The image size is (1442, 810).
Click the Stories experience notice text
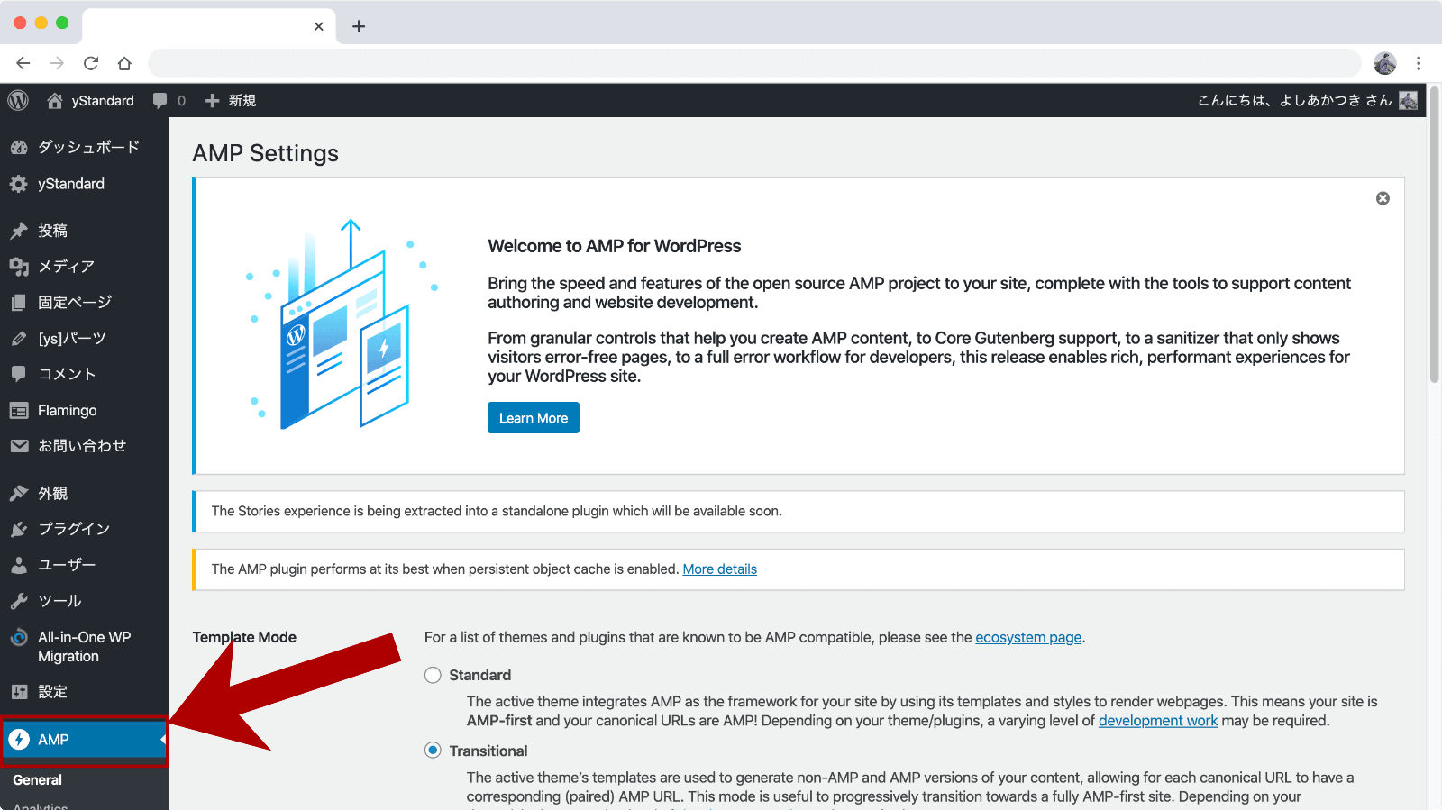point(497,511)
